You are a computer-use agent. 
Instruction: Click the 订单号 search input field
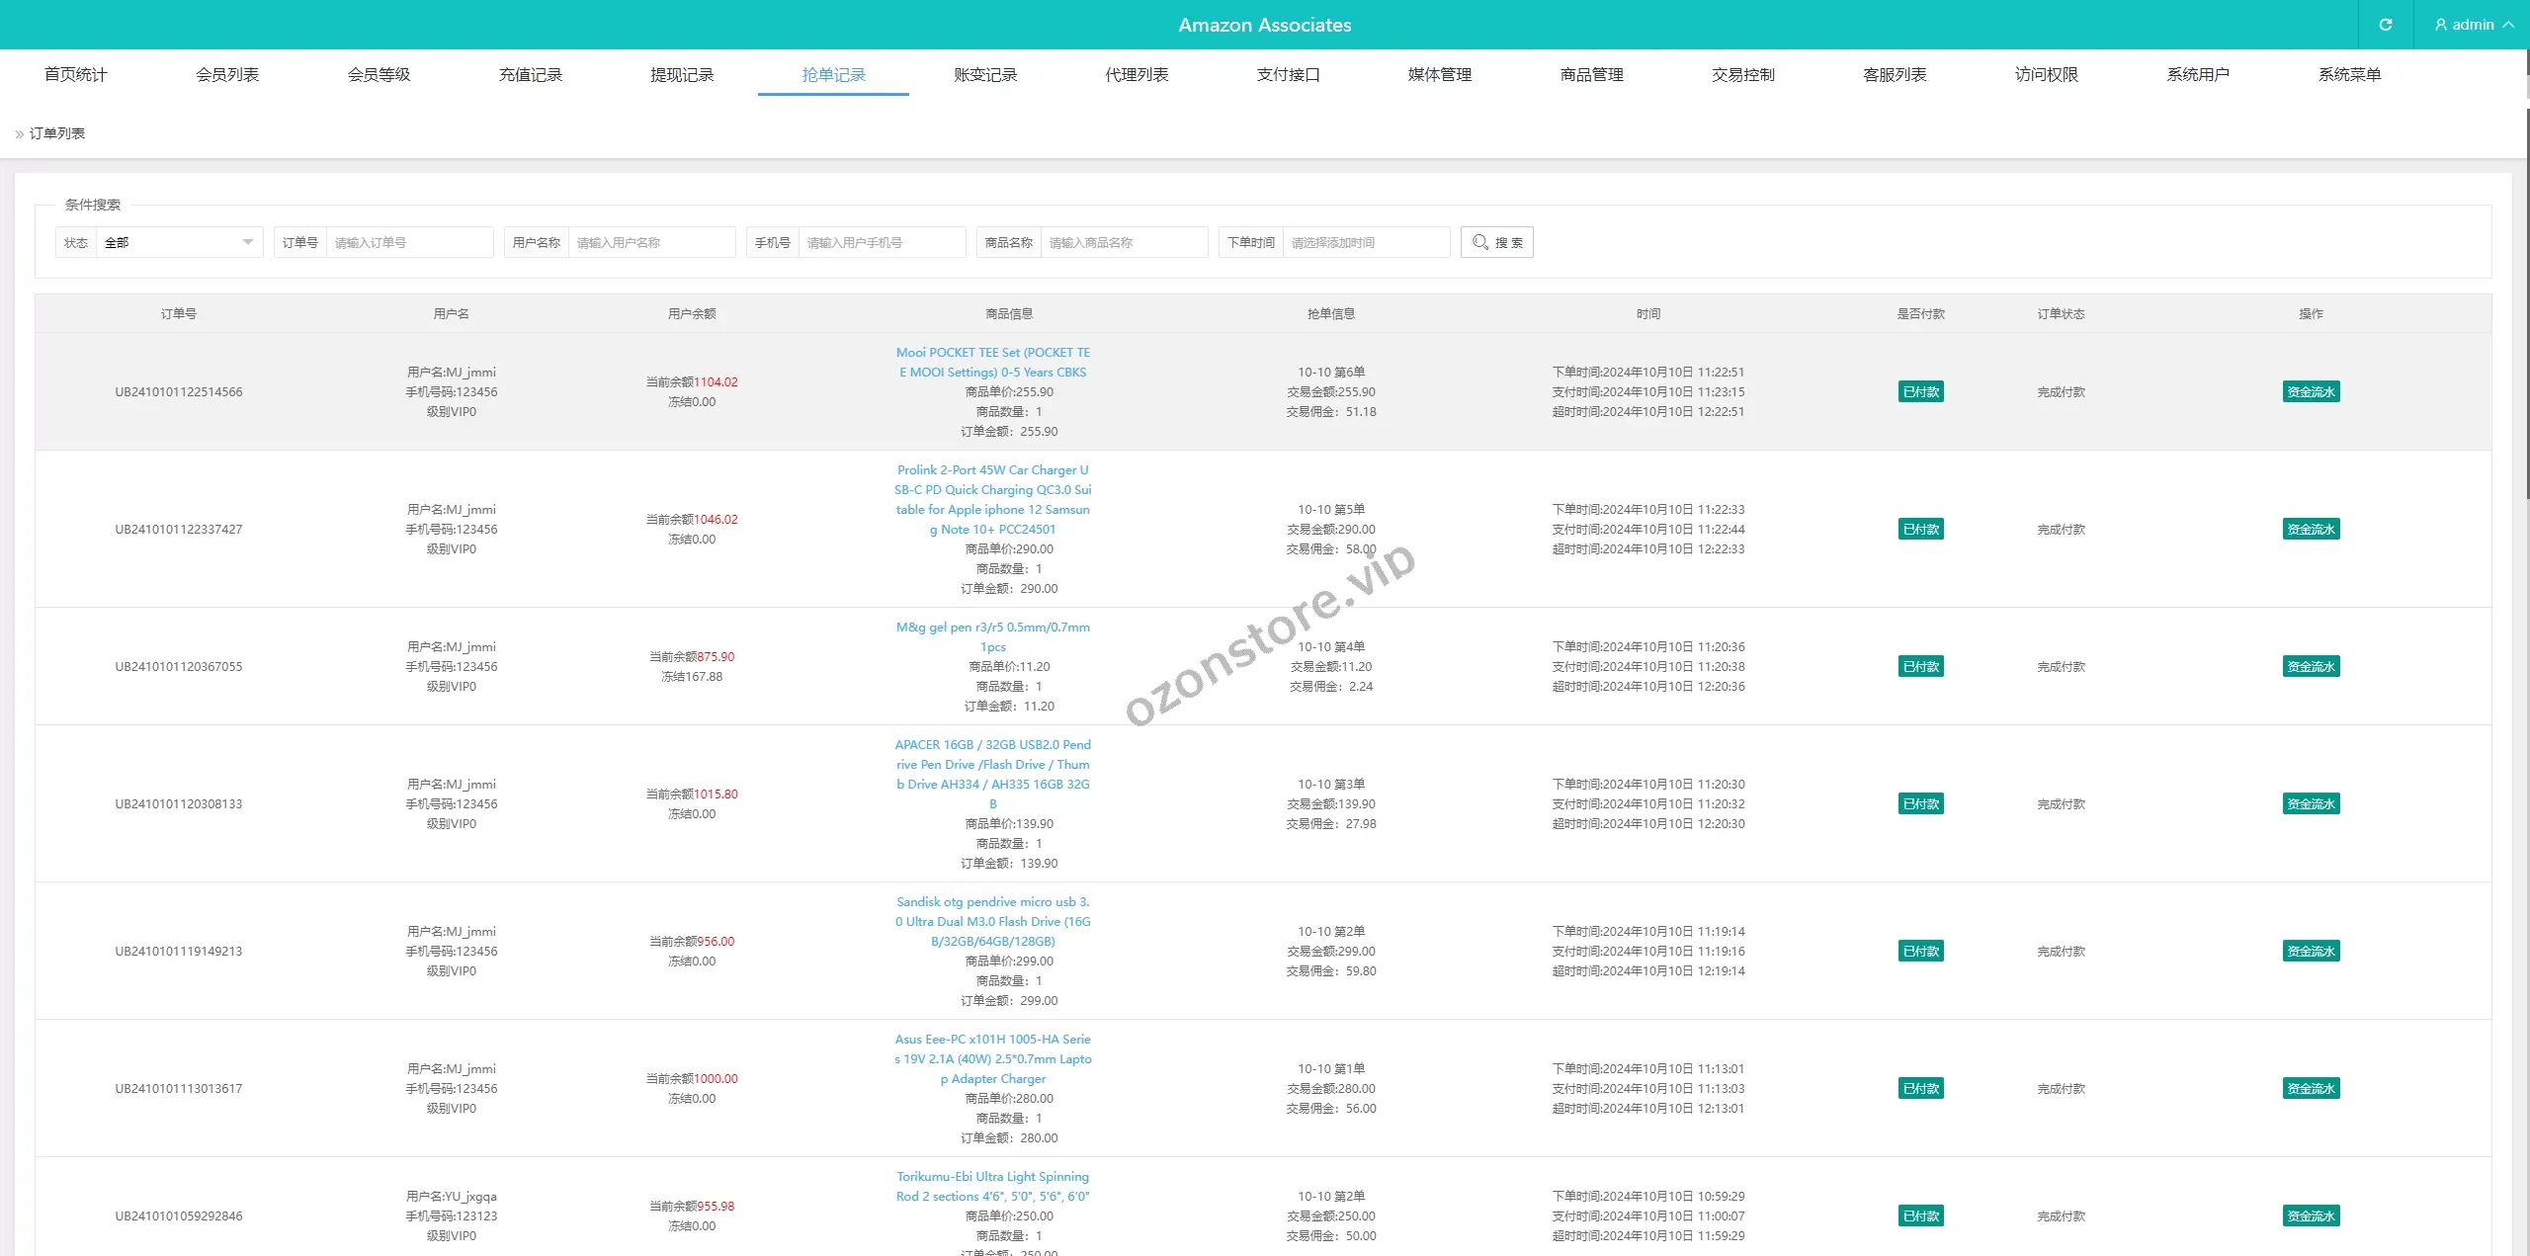pos(409,242)
